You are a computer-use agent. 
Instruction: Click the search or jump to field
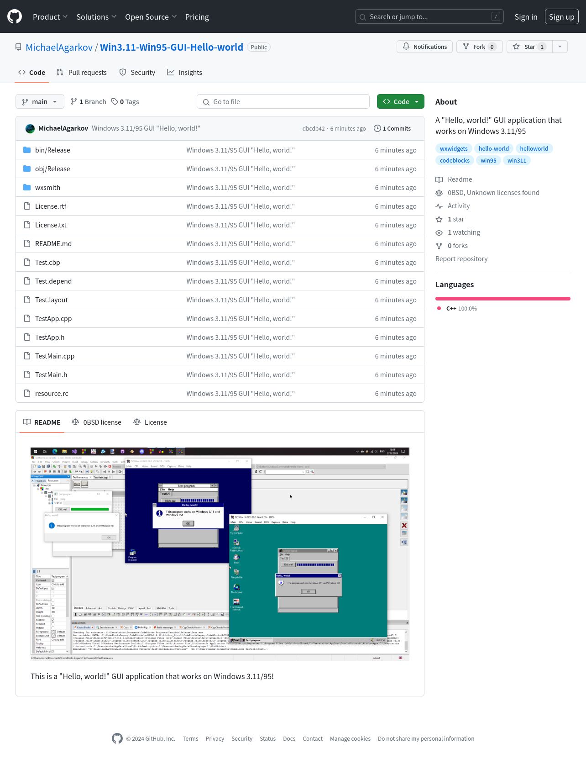(429, 17)
